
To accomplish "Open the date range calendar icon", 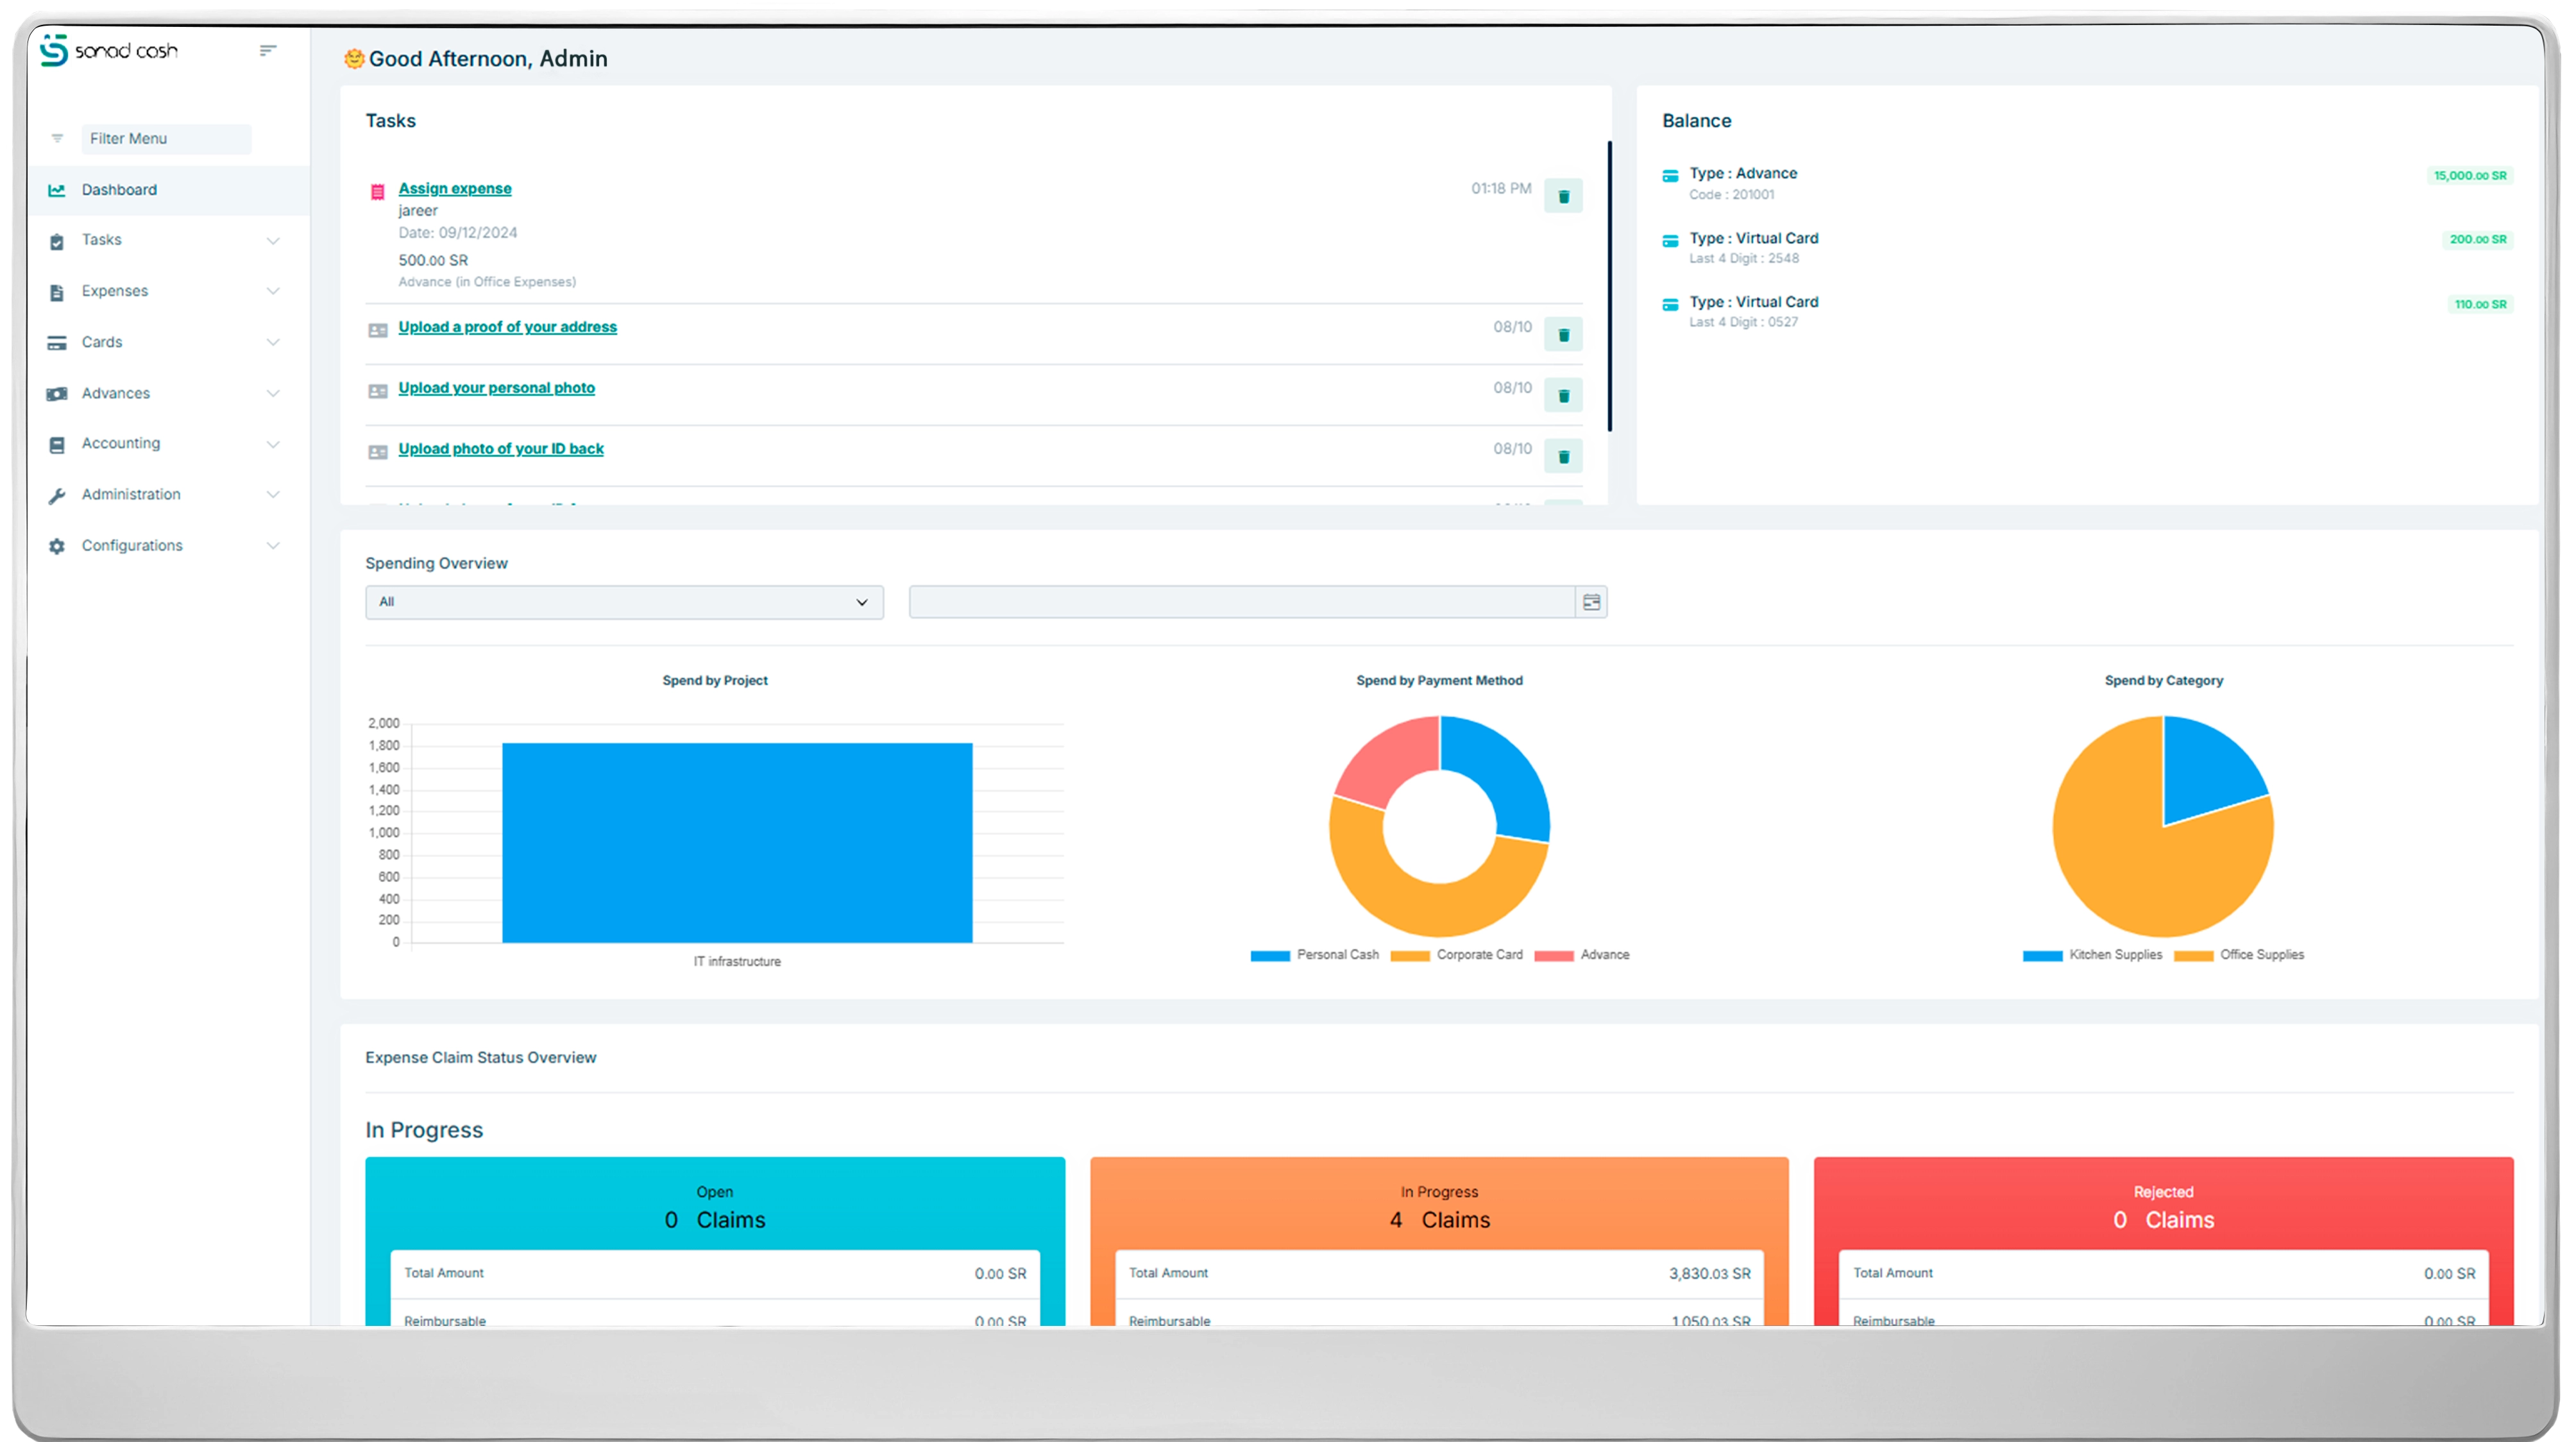I will (x=1591, y=602).
